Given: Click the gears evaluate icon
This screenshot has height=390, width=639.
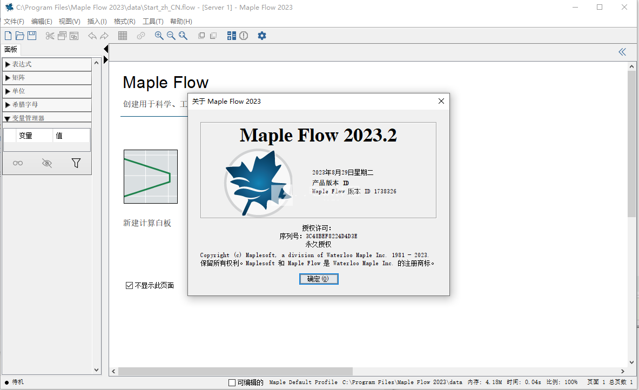Looking at the screenshot, I should (140, 36).
